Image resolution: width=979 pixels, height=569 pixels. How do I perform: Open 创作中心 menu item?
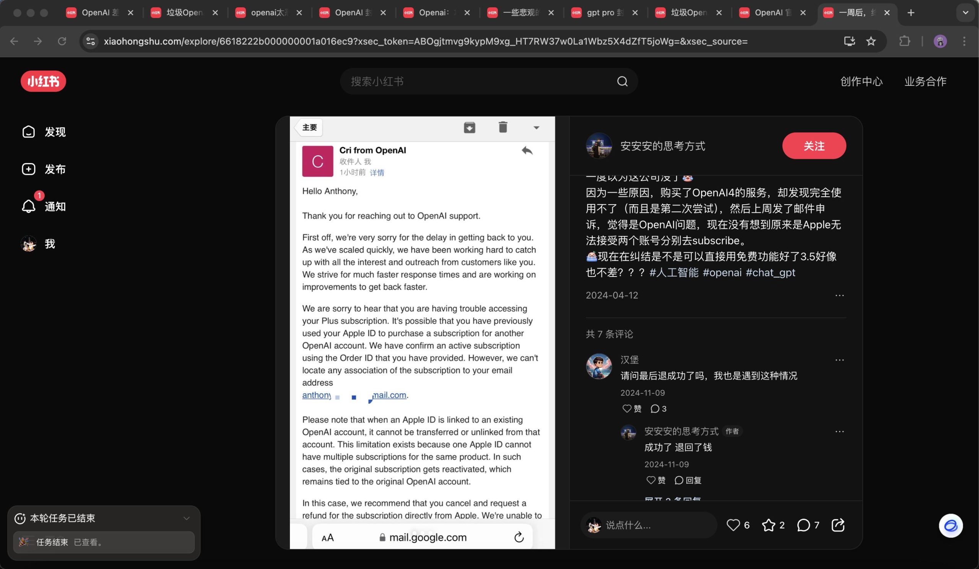861,81
